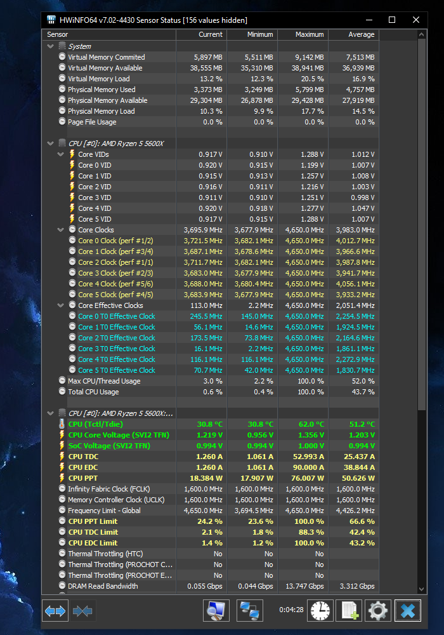Maximize the HWiNFO64 Sensor Status window

tap(392, 20)
